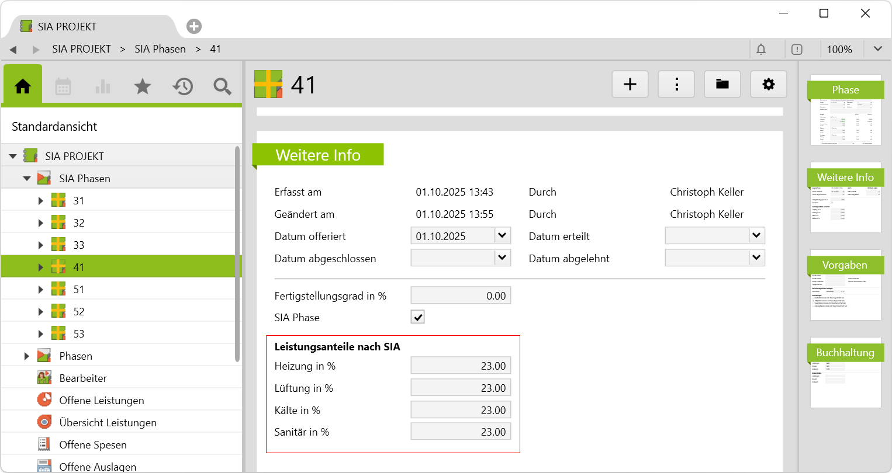Select Offene Leistungen in the sidebar
Image resolution: width=892 pixels, height=473 pixels.
[x=101, y=401]
